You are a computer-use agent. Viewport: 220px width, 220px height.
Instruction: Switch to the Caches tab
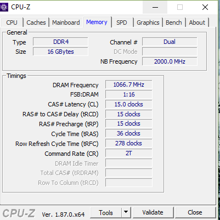pos(36,22)
